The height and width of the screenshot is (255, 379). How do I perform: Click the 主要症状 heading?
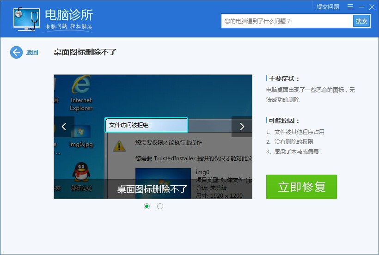pyautogui.click(x=284, y=79)
